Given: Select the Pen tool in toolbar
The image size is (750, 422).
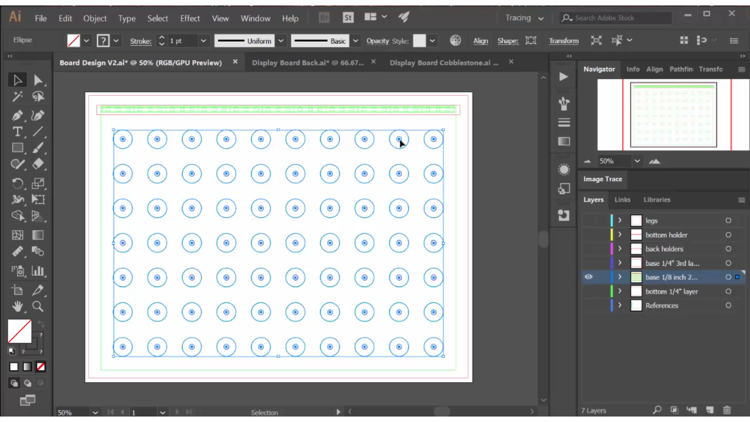Looking at the screenshot, I should (17, 114).
